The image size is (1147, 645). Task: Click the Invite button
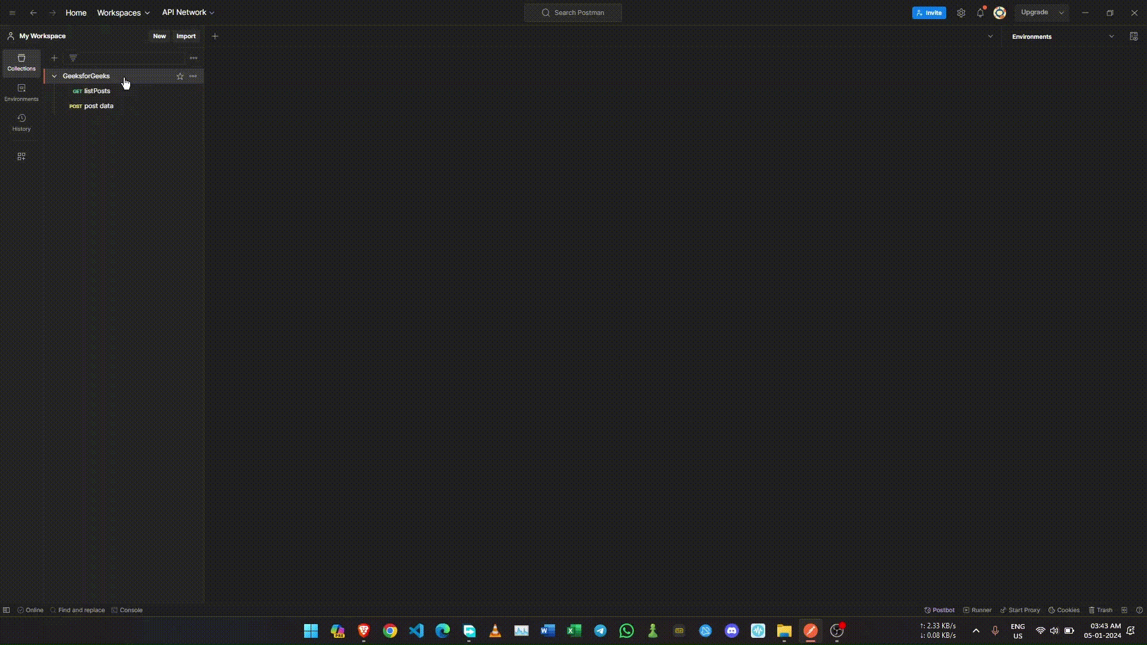929,13
